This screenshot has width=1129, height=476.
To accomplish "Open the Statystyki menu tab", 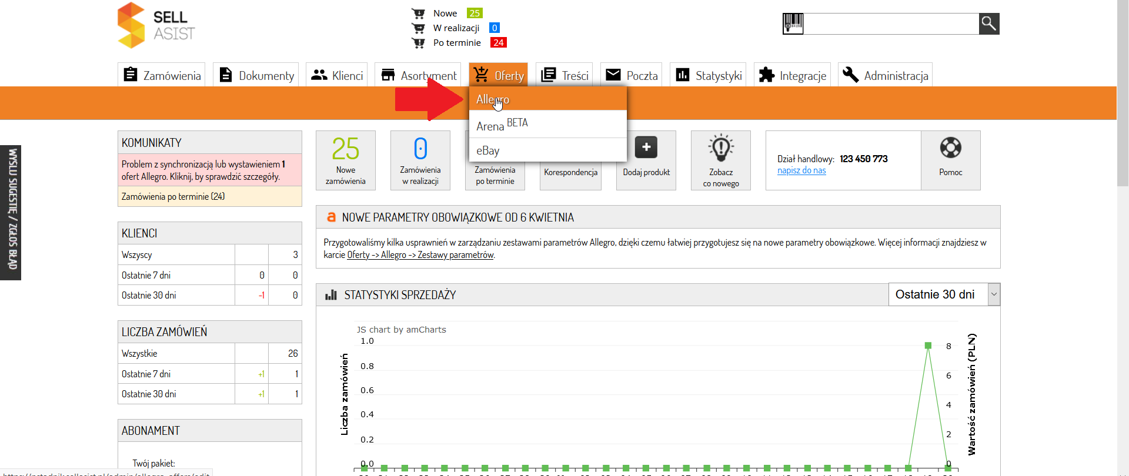I will pos(708,75).
